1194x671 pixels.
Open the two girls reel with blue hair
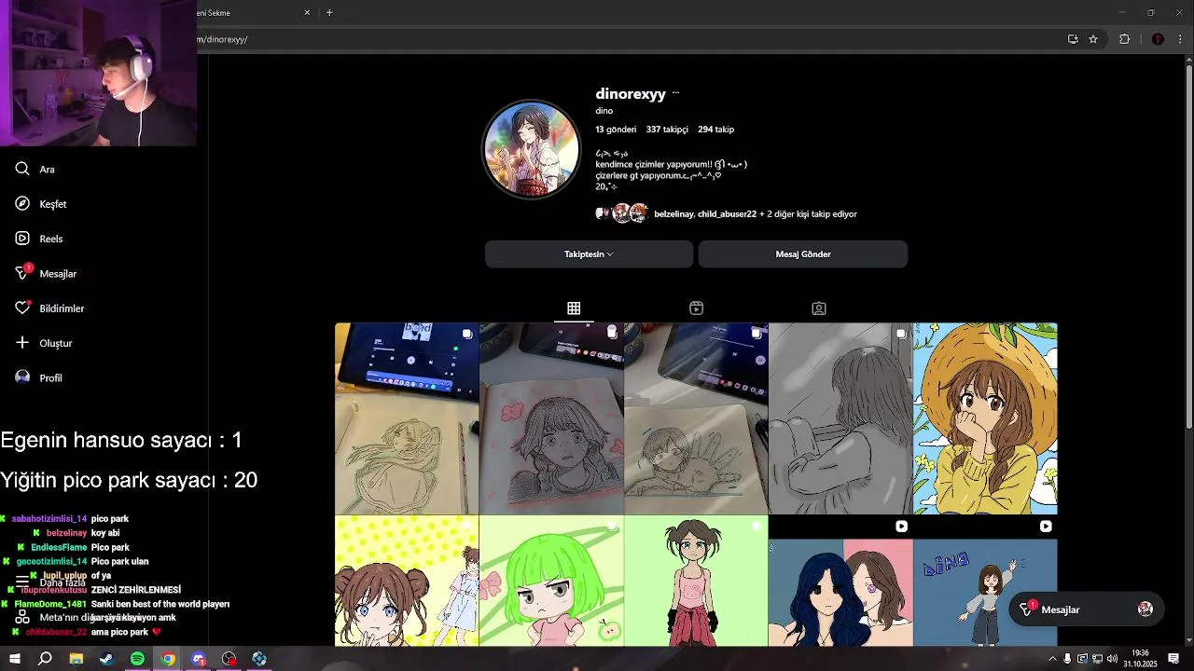(840, 581)
